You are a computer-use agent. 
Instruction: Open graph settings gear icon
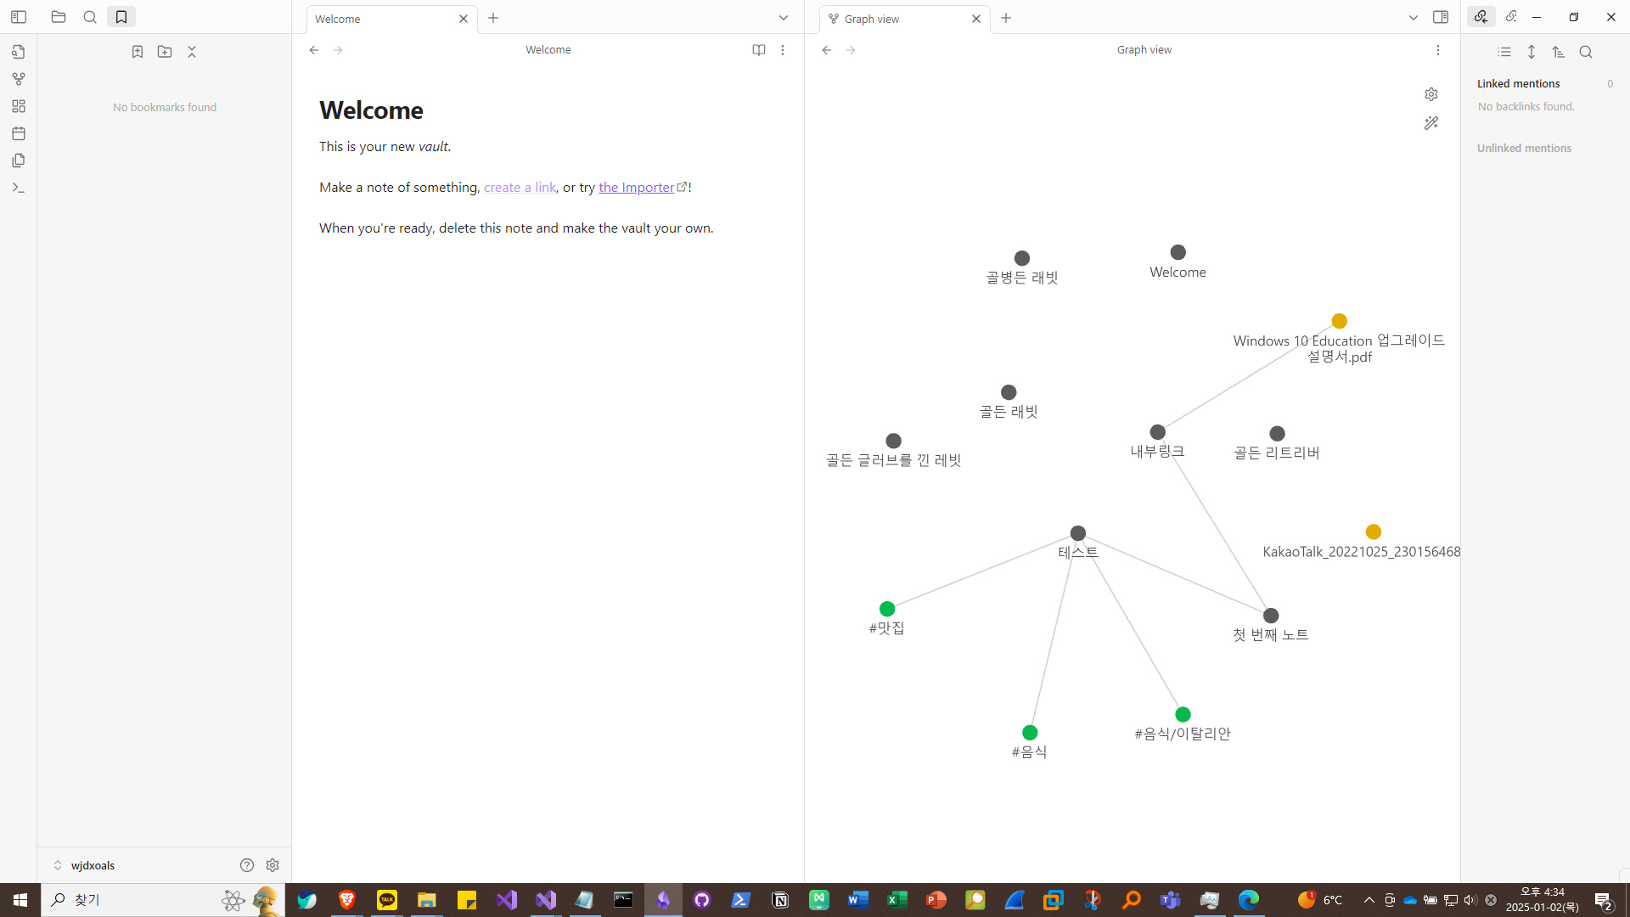[x=1431, y=94]
